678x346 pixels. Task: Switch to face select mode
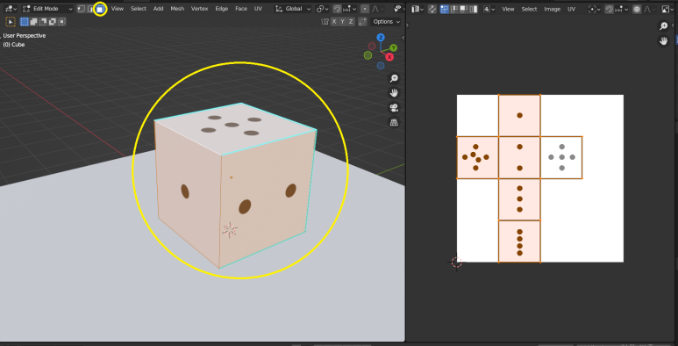tap(100, 9)
